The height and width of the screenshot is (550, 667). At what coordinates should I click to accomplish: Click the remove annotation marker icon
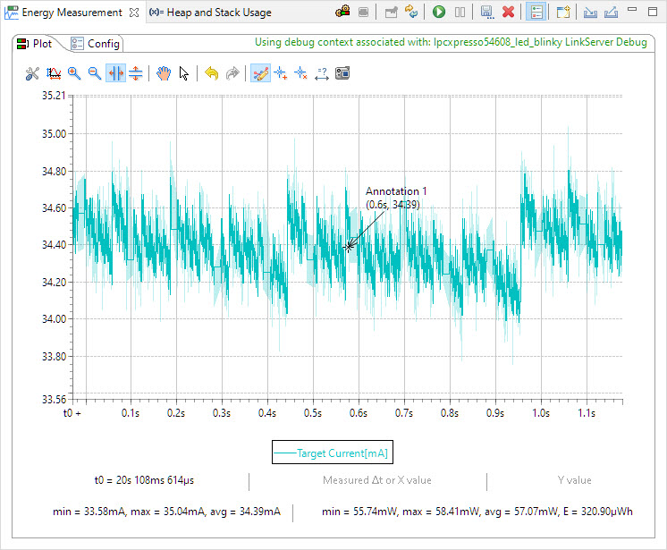pos(301,73)
